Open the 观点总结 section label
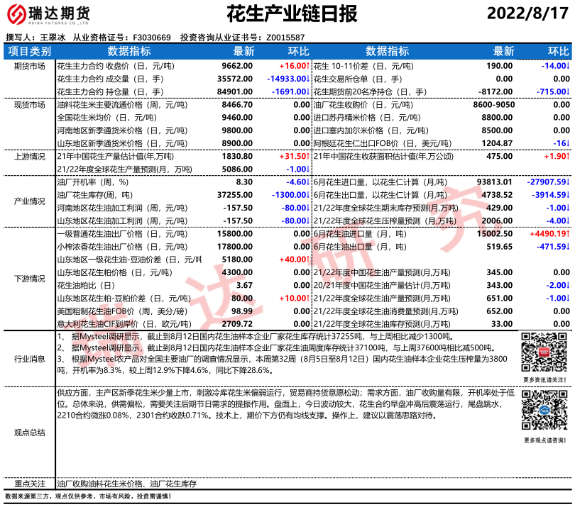The image size is (575, 507). [x=29, y=432]
